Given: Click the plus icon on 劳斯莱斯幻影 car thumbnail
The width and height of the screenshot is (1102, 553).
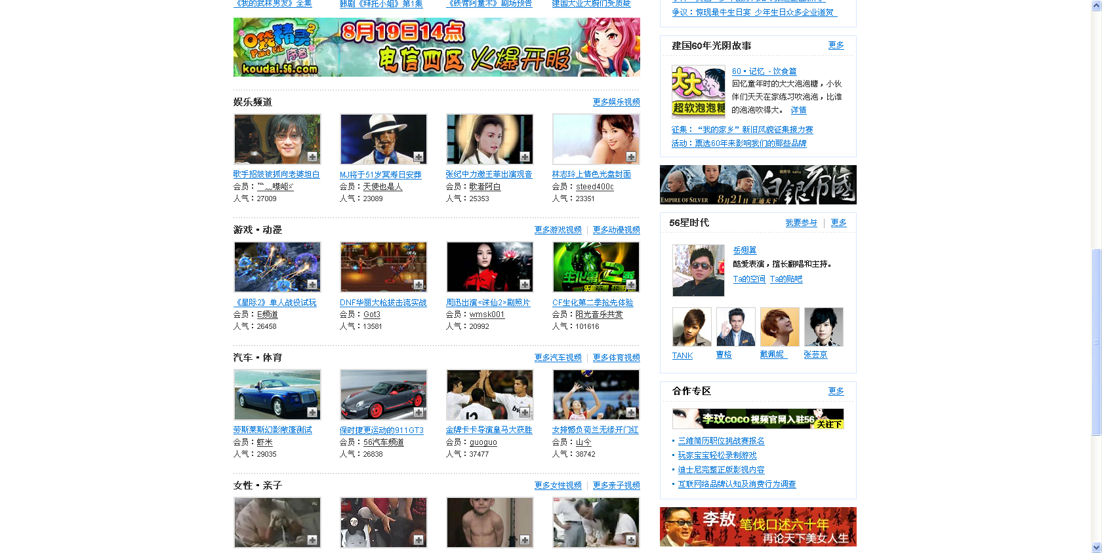Looking at the screenshot, I should [x=312, y=413].
